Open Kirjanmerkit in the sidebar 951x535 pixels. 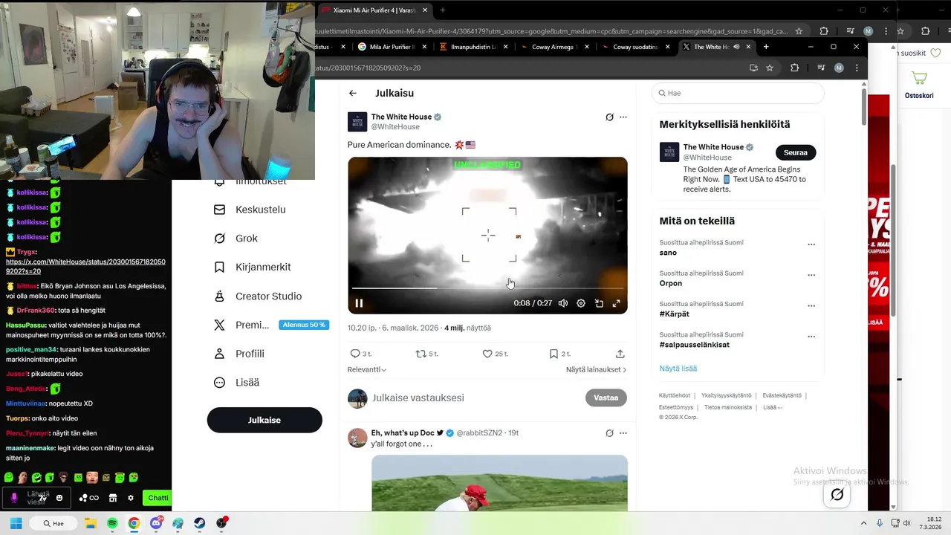pyautogui.click(x=253, y=267)
